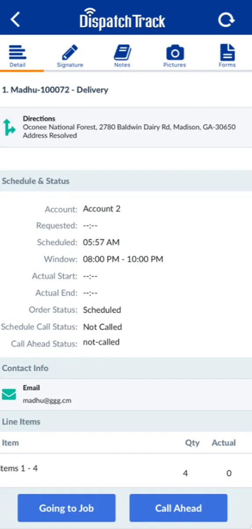Tap the refresh icon in header
252x529 pixels.
tap(226, 20)
